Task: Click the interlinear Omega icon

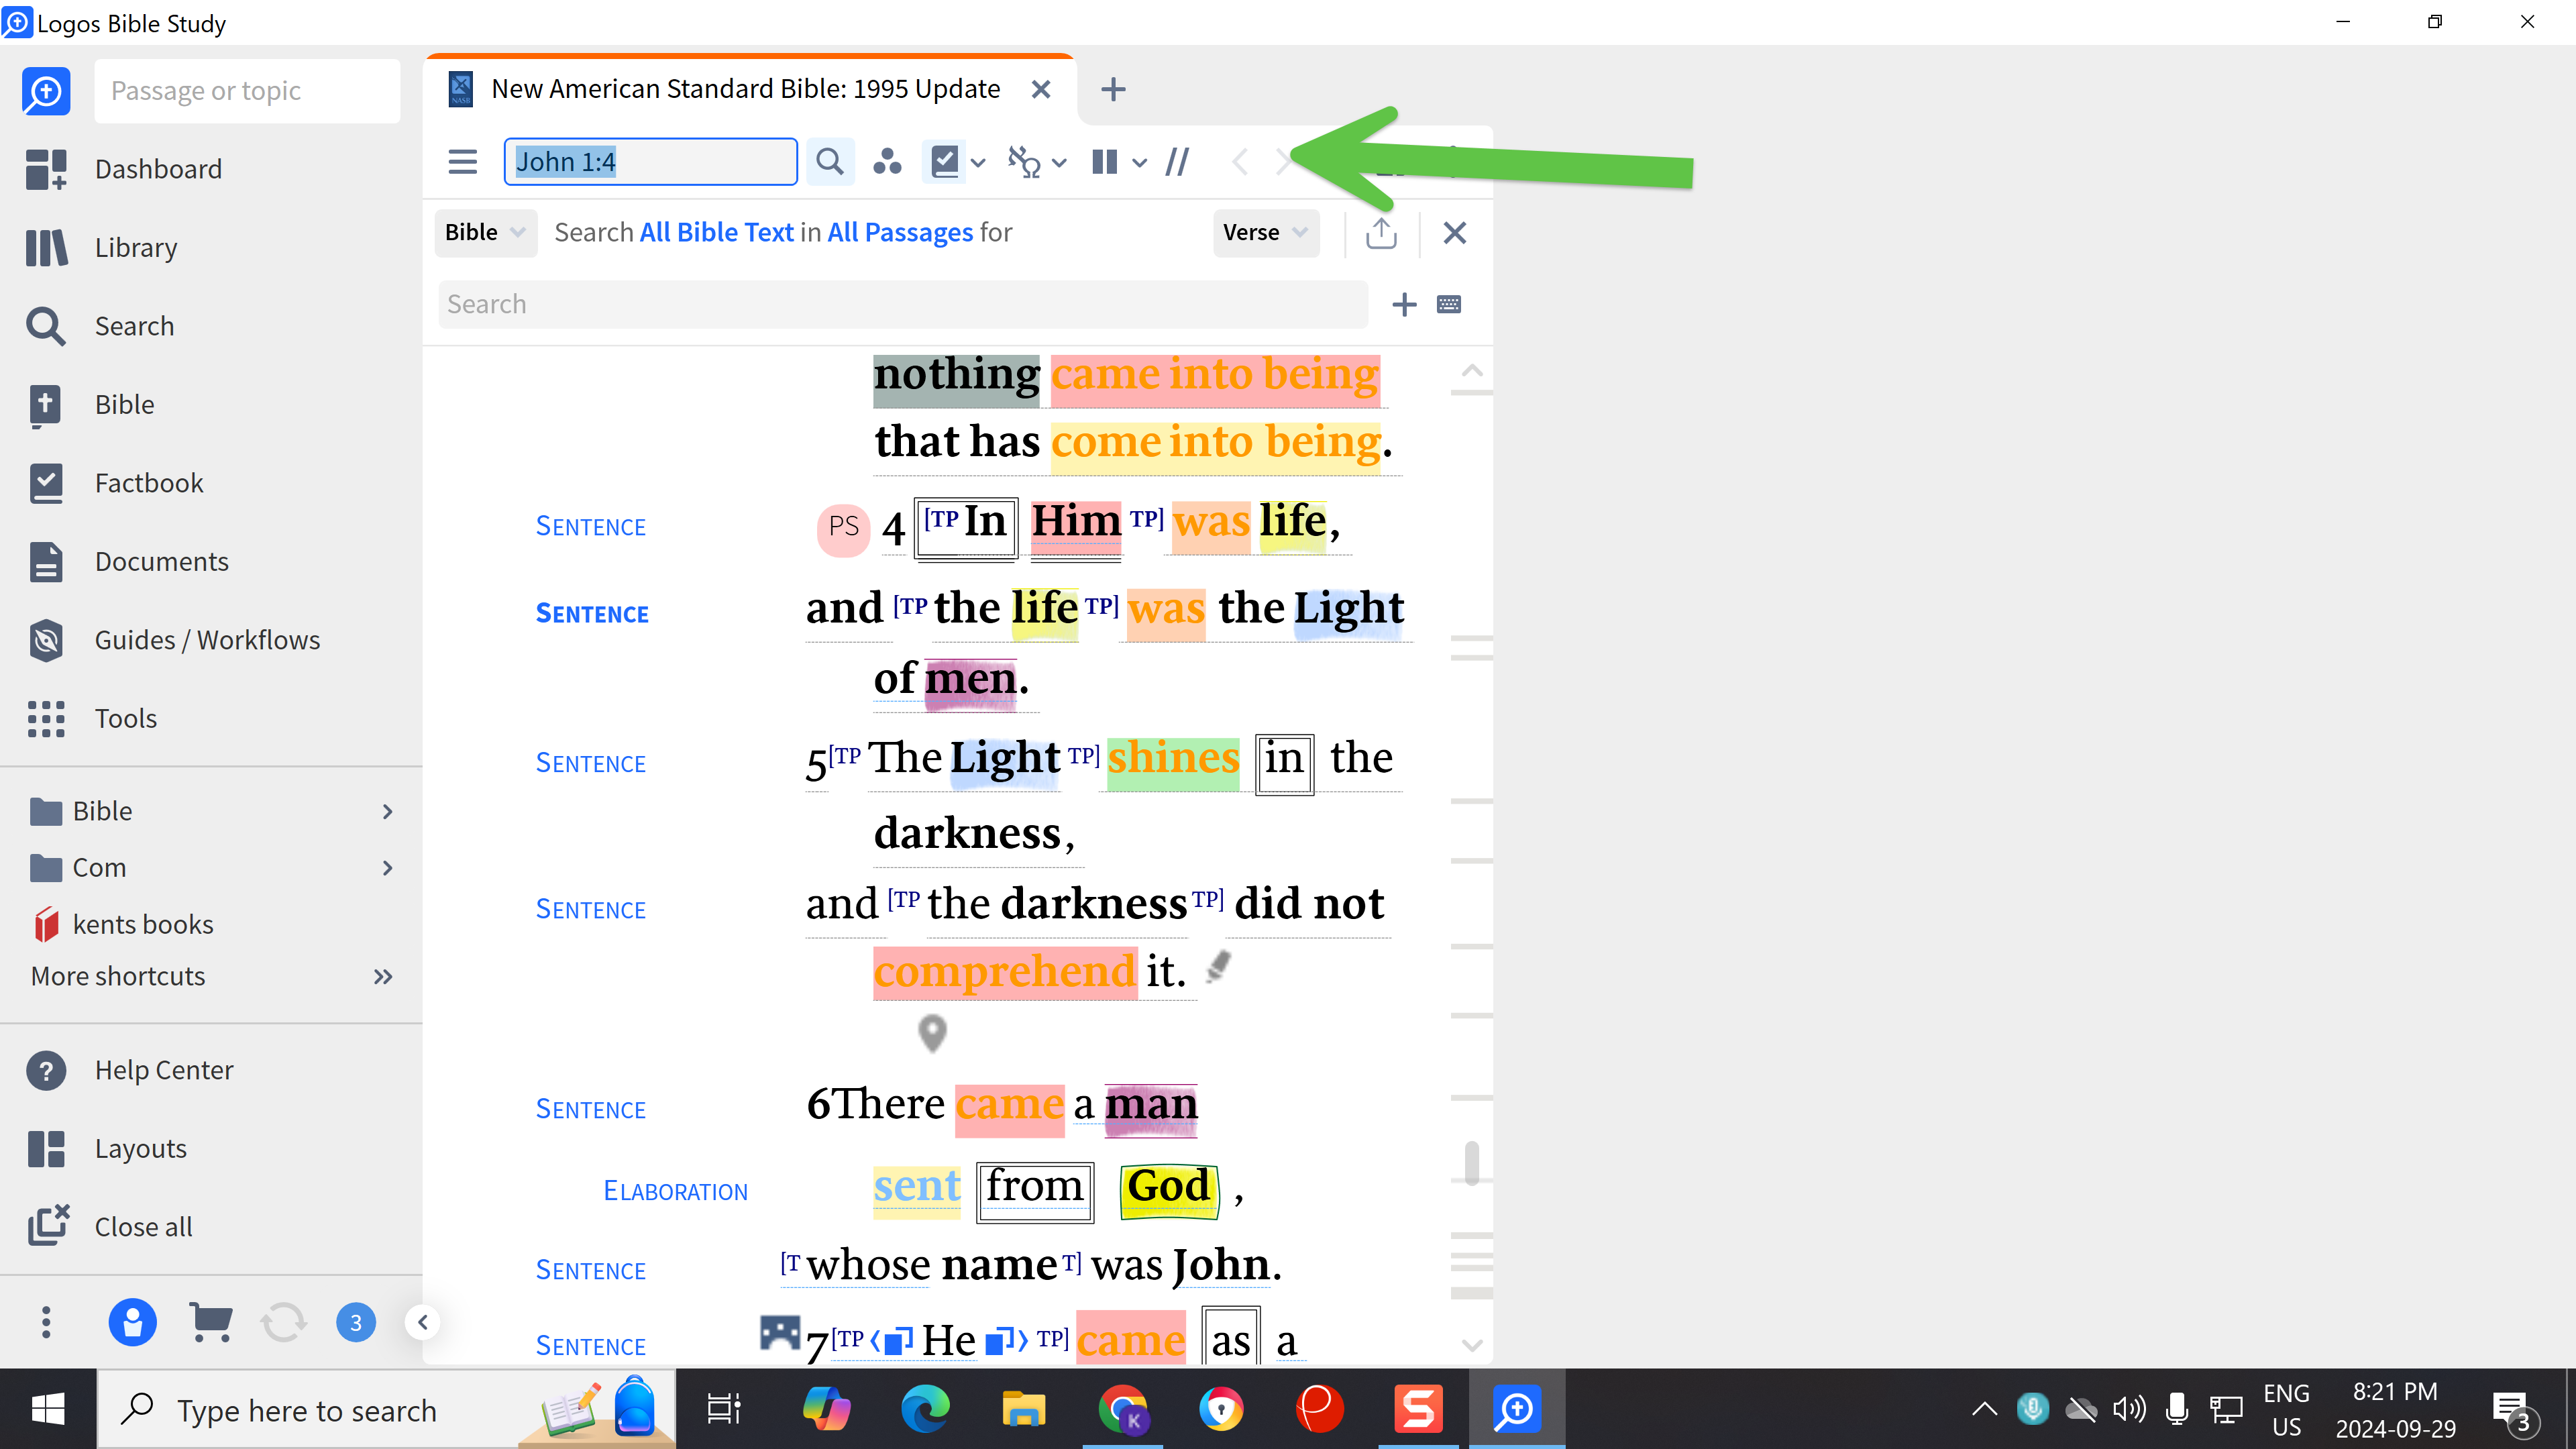Action: click(1024, 162)
